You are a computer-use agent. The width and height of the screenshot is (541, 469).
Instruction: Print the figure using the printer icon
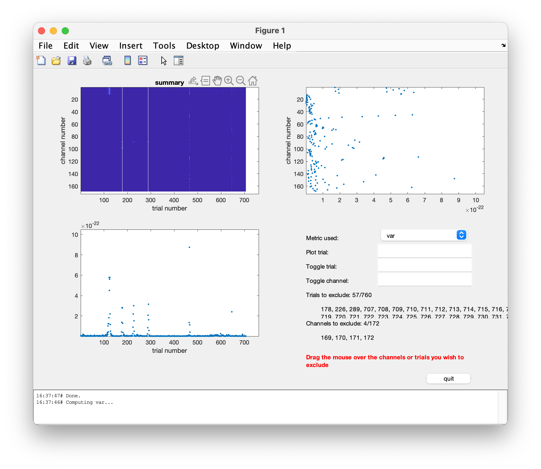click(x=87, y=60)
